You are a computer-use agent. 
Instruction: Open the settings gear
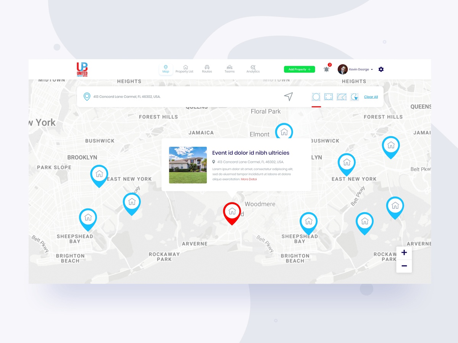381,69
